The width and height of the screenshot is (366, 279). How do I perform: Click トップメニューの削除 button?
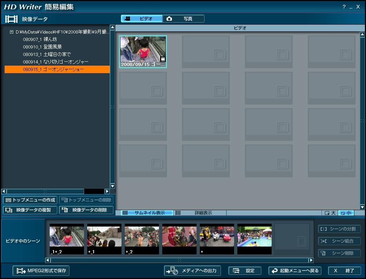pyautogui.click(x=86, y=200)
